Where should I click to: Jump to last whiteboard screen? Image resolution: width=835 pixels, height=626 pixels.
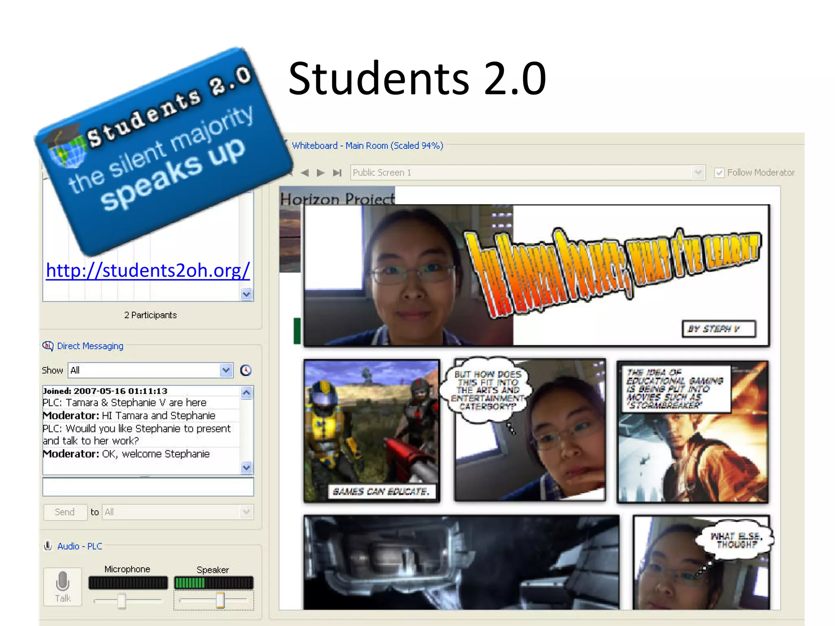click(337, 173)
